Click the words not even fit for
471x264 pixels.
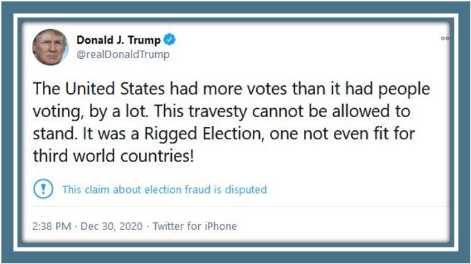point(359,134)
